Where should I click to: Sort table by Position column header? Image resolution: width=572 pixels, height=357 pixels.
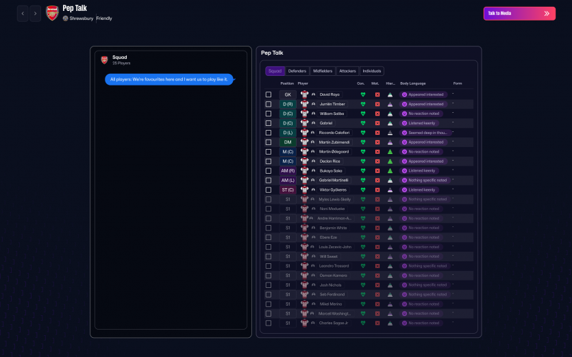click(x=287, y=83)
